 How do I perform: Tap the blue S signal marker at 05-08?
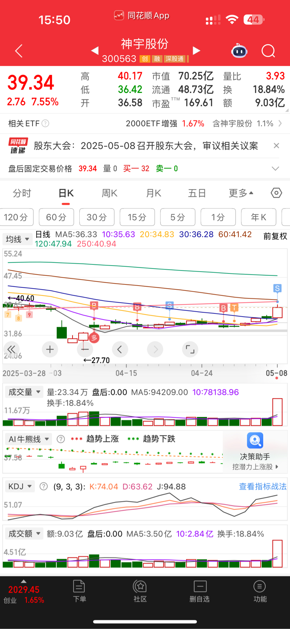tap(278, 288)
